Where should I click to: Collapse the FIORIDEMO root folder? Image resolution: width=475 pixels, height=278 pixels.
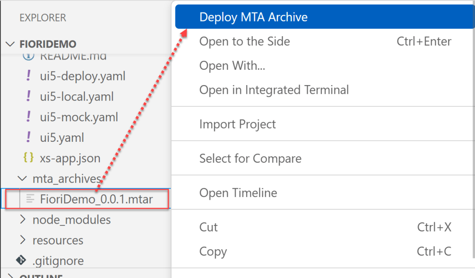[10, 44]
